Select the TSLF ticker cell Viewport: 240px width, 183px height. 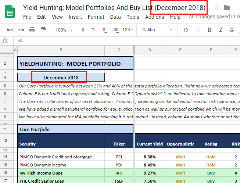pos(119,180)
